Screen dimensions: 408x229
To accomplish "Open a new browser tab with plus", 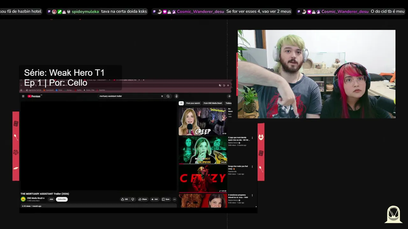I will tap(143, 80).
